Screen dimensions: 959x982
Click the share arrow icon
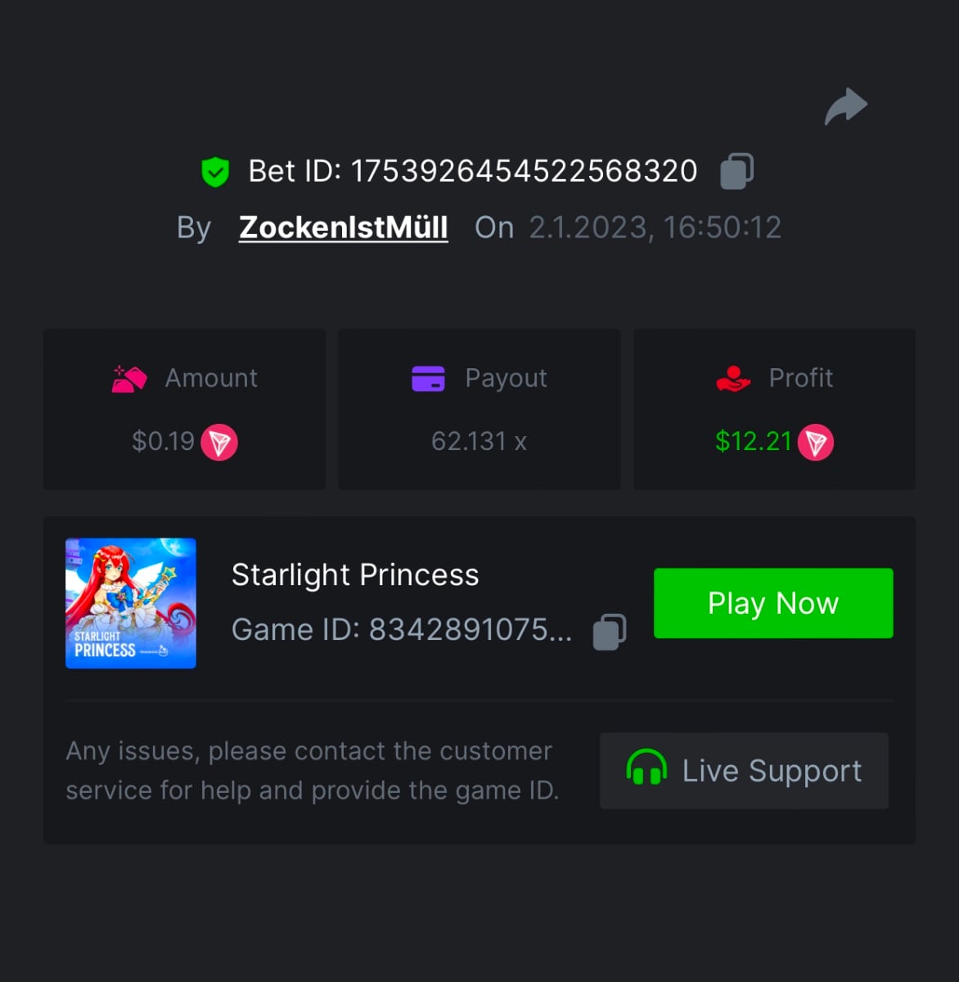[x=846, y=106]
